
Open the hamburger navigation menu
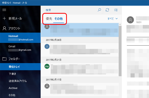(x=4, y=10)
